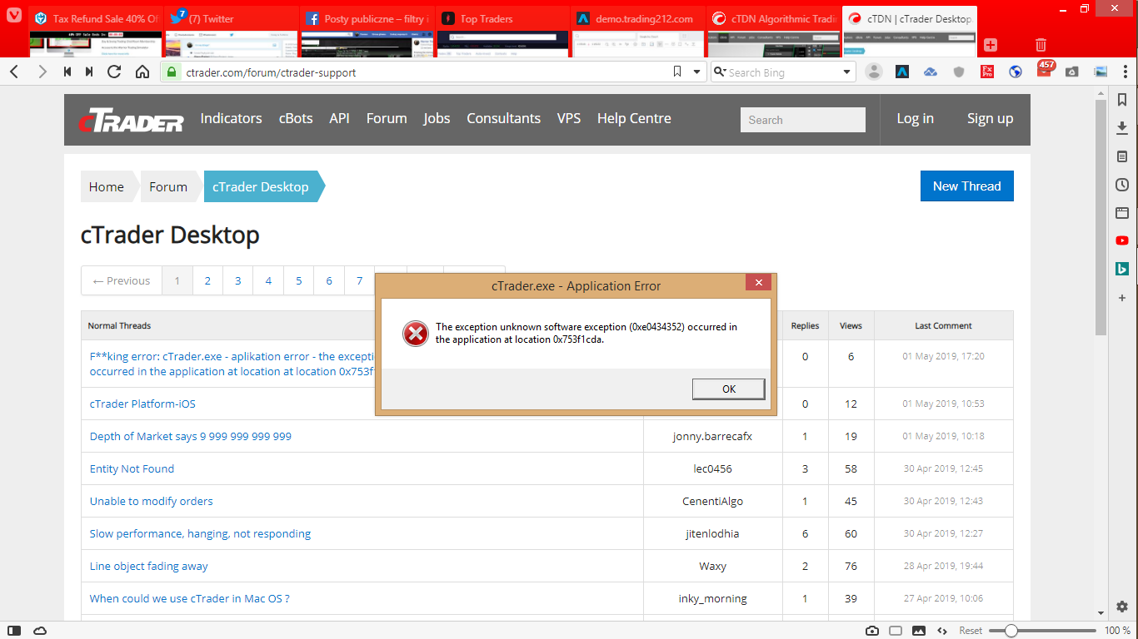Viewport: 1138px width, 639px height.
Task: Click the blue cloud extension icon
Action: tap(931, 72)
